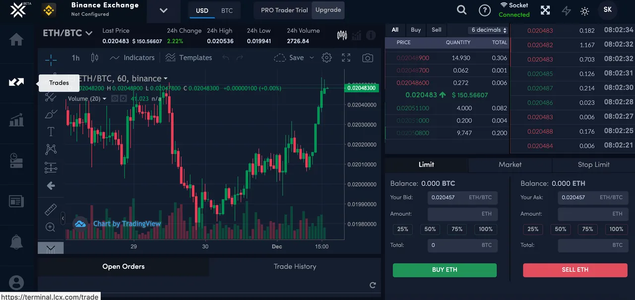Collapse the drawing toolbar side arrow
635x300 pixels.
[x=63, y=218]
